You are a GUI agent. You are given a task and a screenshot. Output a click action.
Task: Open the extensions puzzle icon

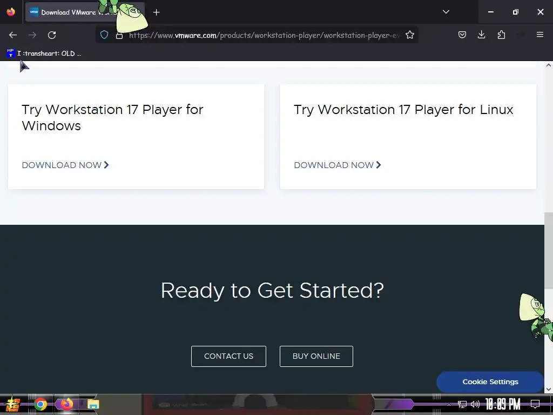coord(501,35)
